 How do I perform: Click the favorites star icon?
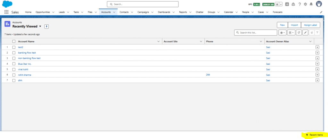[x=277, y=4]
